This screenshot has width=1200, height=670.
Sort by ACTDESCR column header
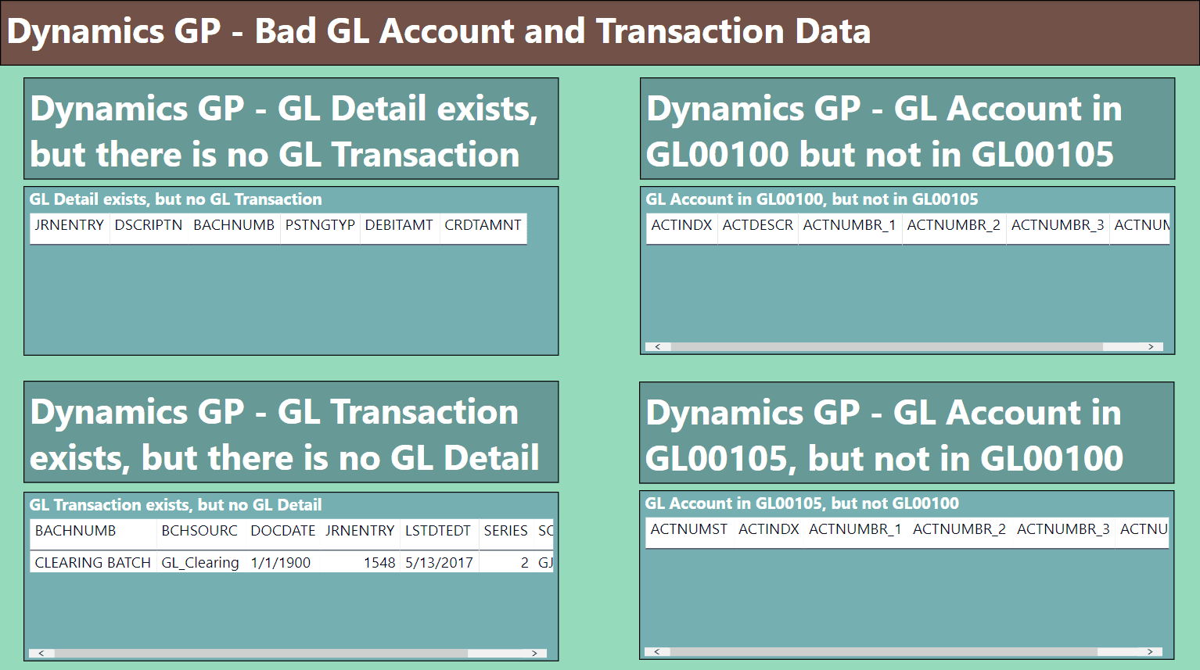point(757,225)
